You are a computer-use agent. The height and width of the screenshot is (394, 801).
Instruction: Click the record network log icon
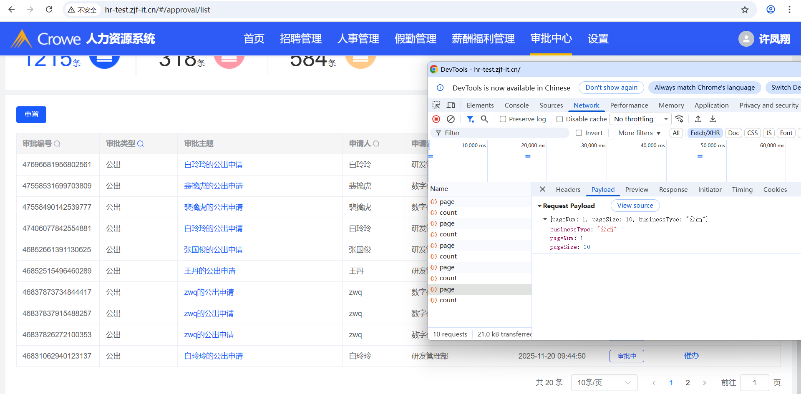pos(436,119)
